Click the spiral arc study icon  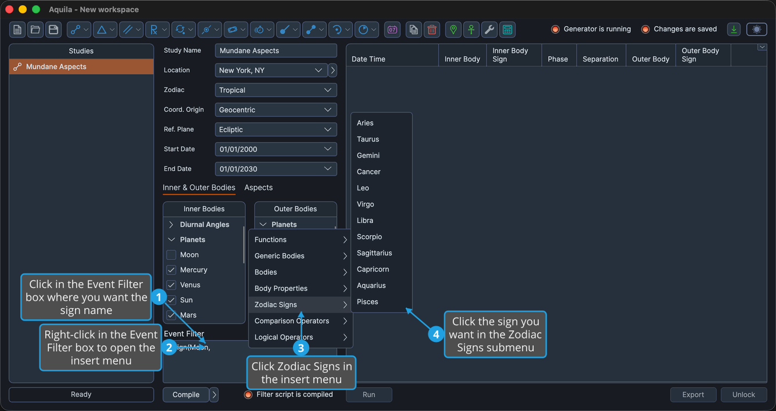pyautogui.click(x=337, y=30)
